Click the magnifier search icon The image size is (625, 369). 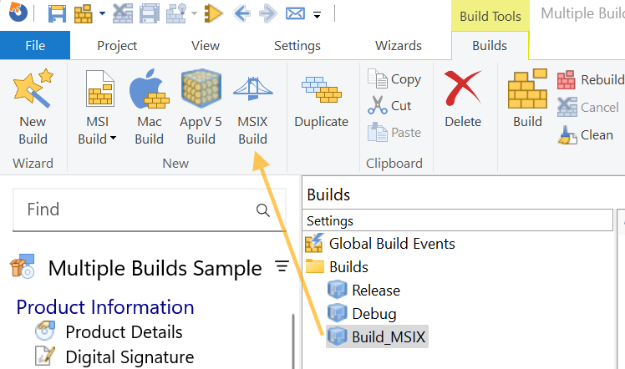pos(262,210)
